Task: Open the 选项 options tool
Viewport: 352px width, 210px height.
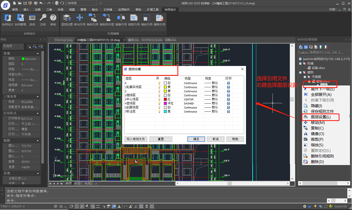Action: pyautogui.click(x=32, y=20)
